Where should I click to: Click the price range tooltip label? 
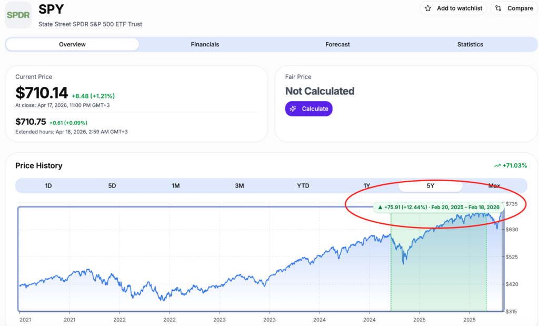[441, 208]
